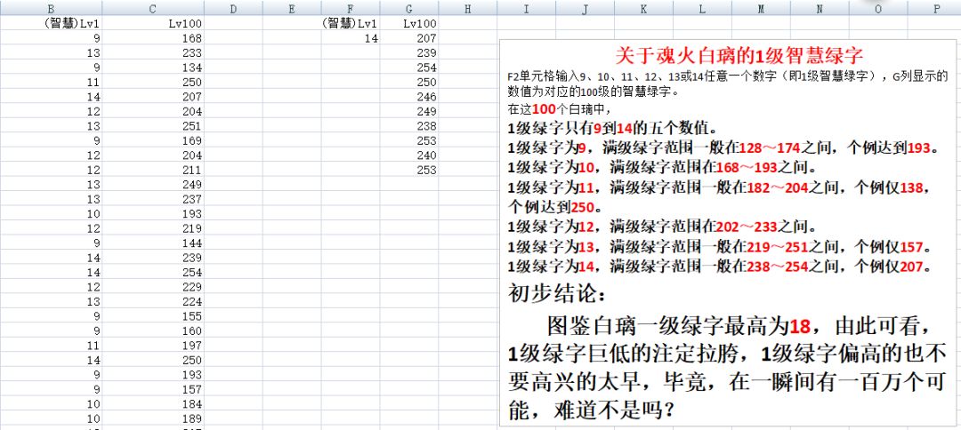961x430 pixels.
Task: Select column P header
Action: [x=934, y=8]
